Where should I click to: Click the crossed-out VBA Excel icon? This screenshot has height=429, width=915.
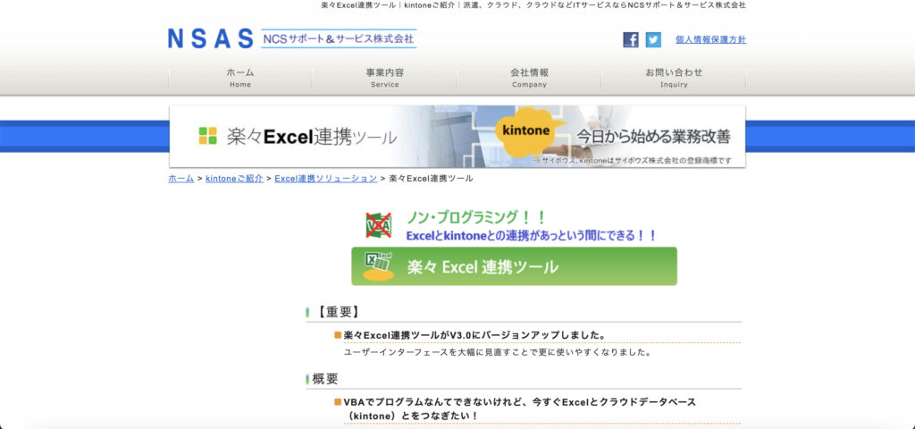(379, 225)
